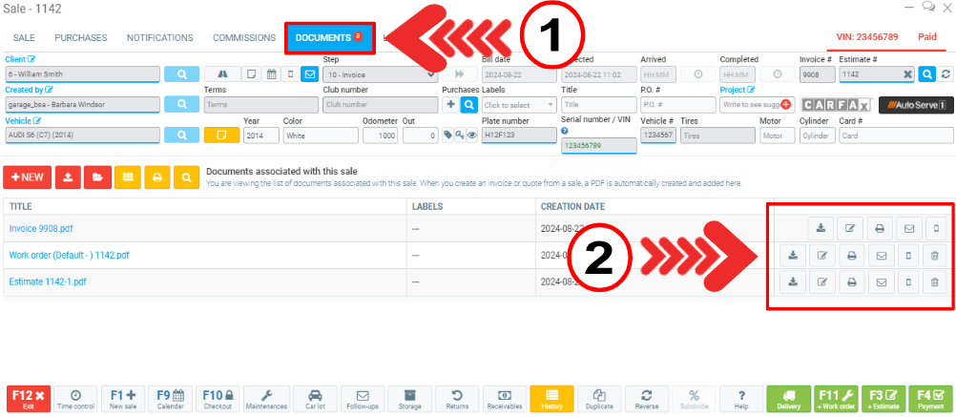Screen dimensions: 956x417
Task: Open the Purchases tab
Action: [81, 38]
